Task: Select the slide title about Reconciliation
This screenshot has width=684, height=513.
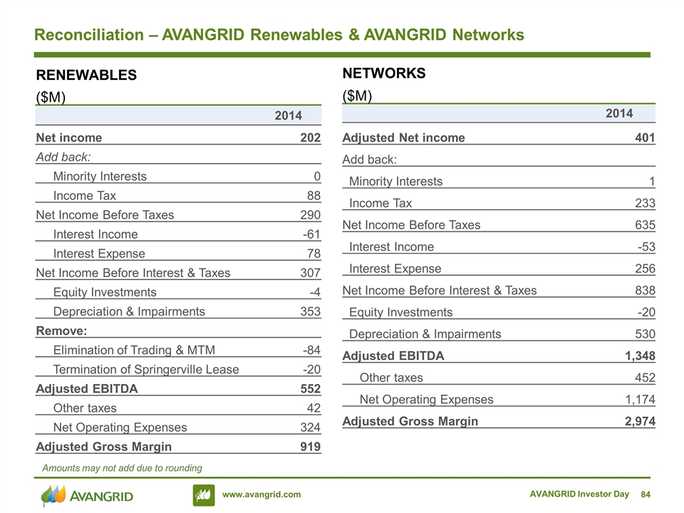Action: pyautogui.click(x=279, y=35)
